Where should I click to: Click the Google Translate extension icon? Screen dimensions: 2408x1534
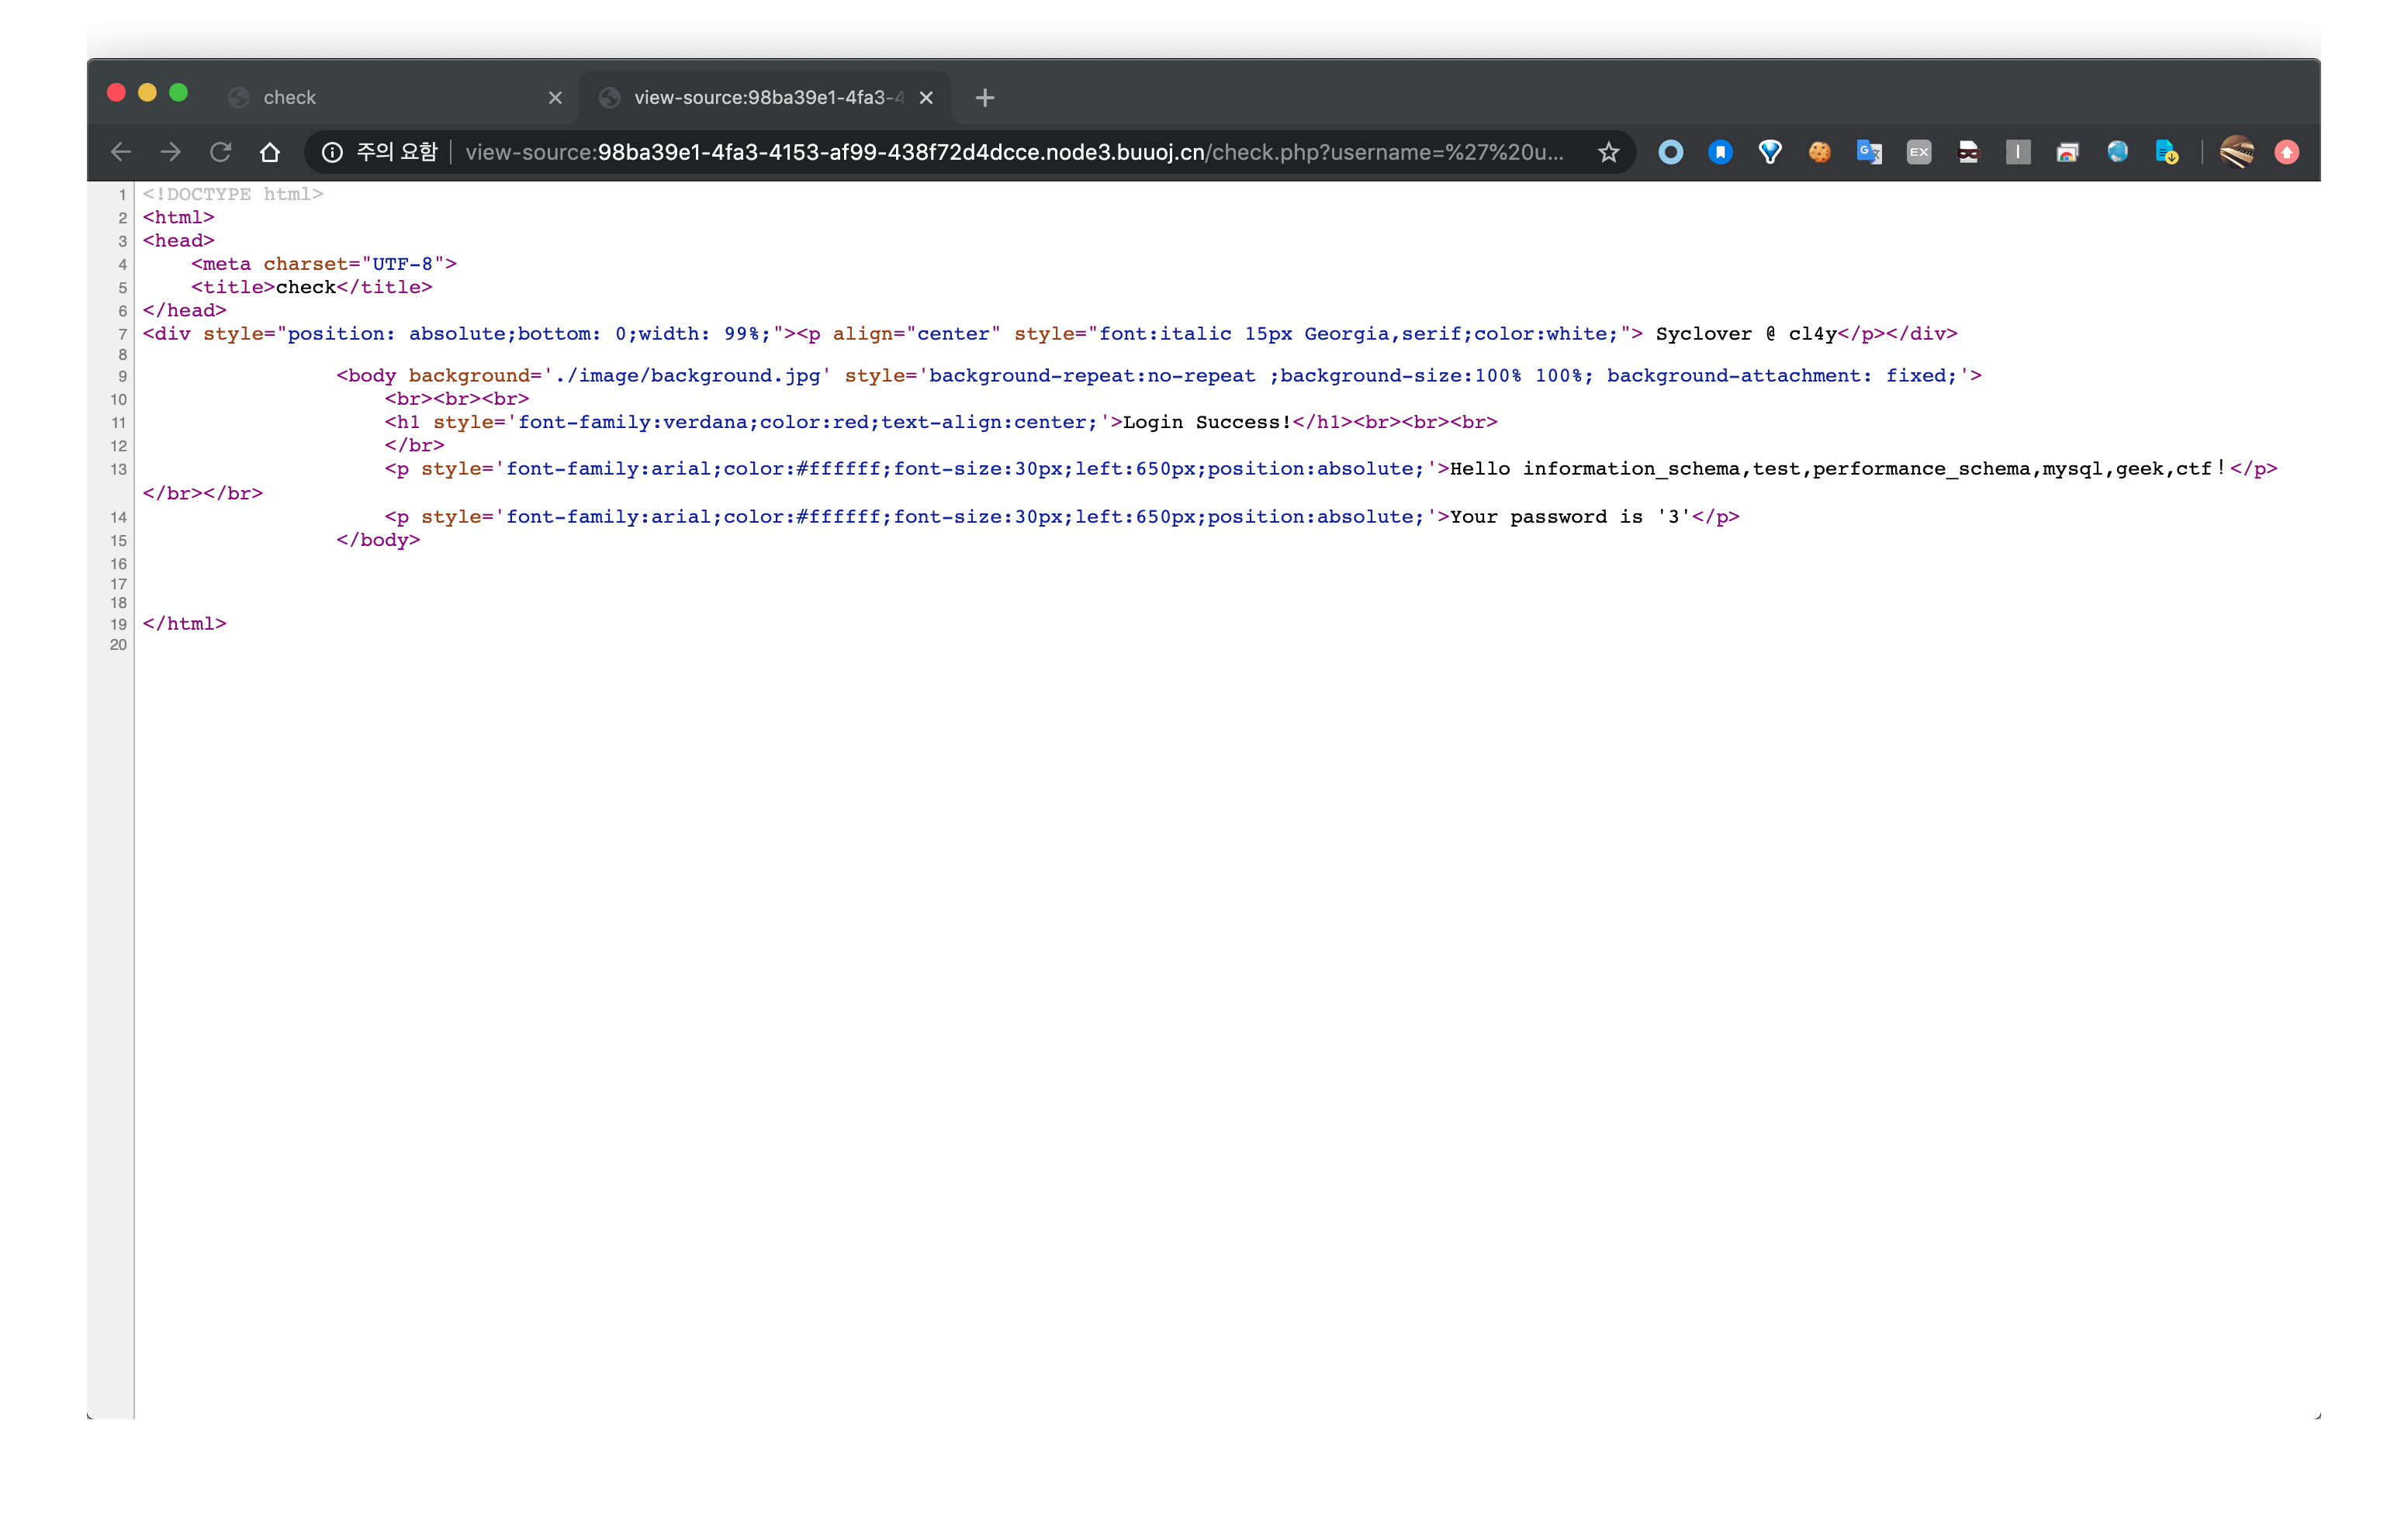click(1868, 152)
